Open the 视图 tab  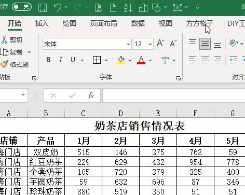166,23
